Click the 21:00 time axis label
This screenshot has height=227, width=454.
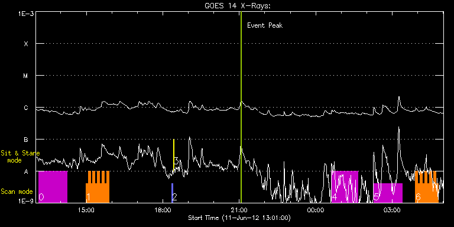tap(239, 210)
